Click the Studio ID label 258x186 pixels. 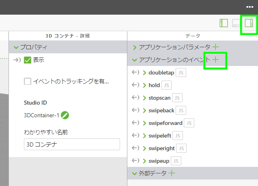[35, 103]
